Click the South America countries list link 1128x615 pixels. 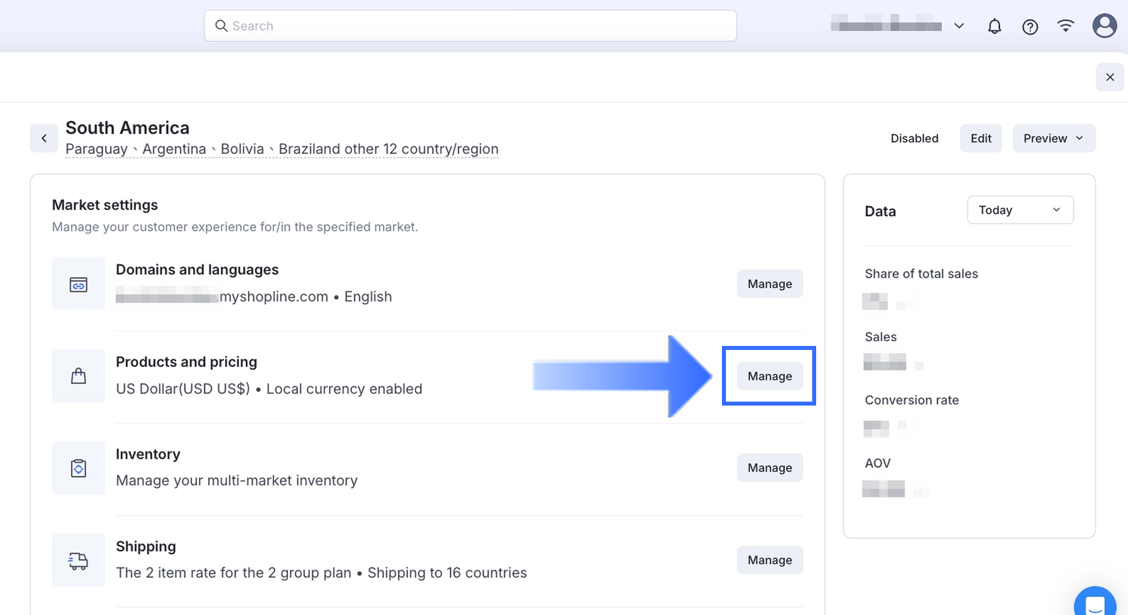pyautogui.click(x=281, y=149)
